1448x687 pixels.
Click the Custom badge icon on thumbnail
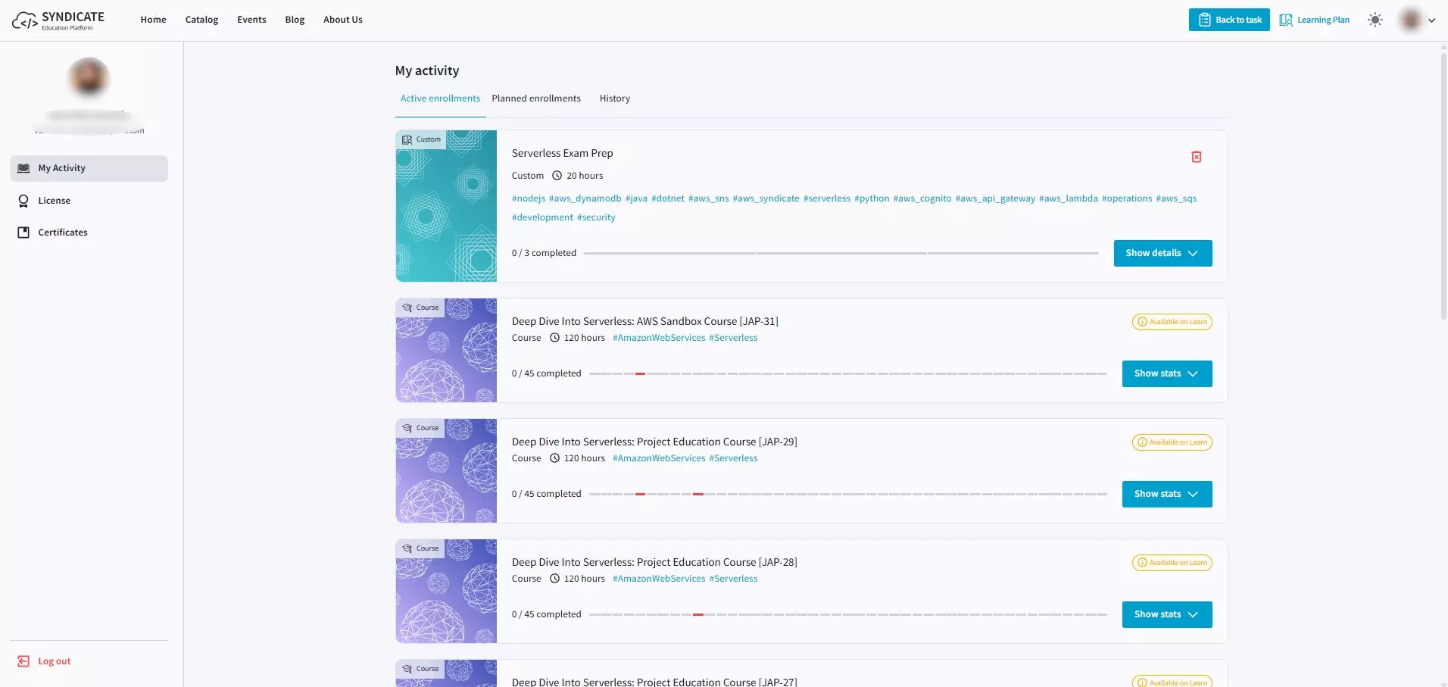(407, 139)
